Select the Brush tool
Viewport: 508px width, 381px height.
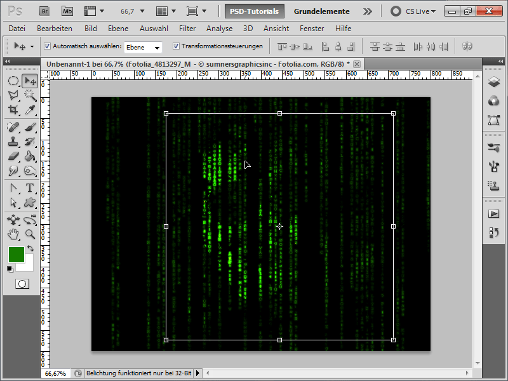click(30, 127)
